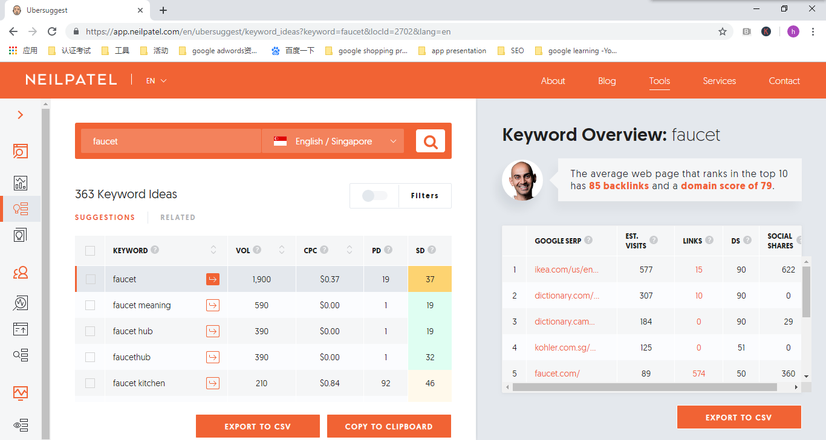Screen dimensions: 826x440
Task: Check the box for faucethub
Action: (x=90, y=357)
